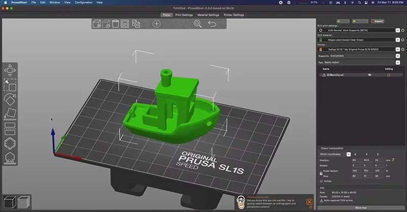
Task: Click the Add object toolbar icon
Action: 97,24
